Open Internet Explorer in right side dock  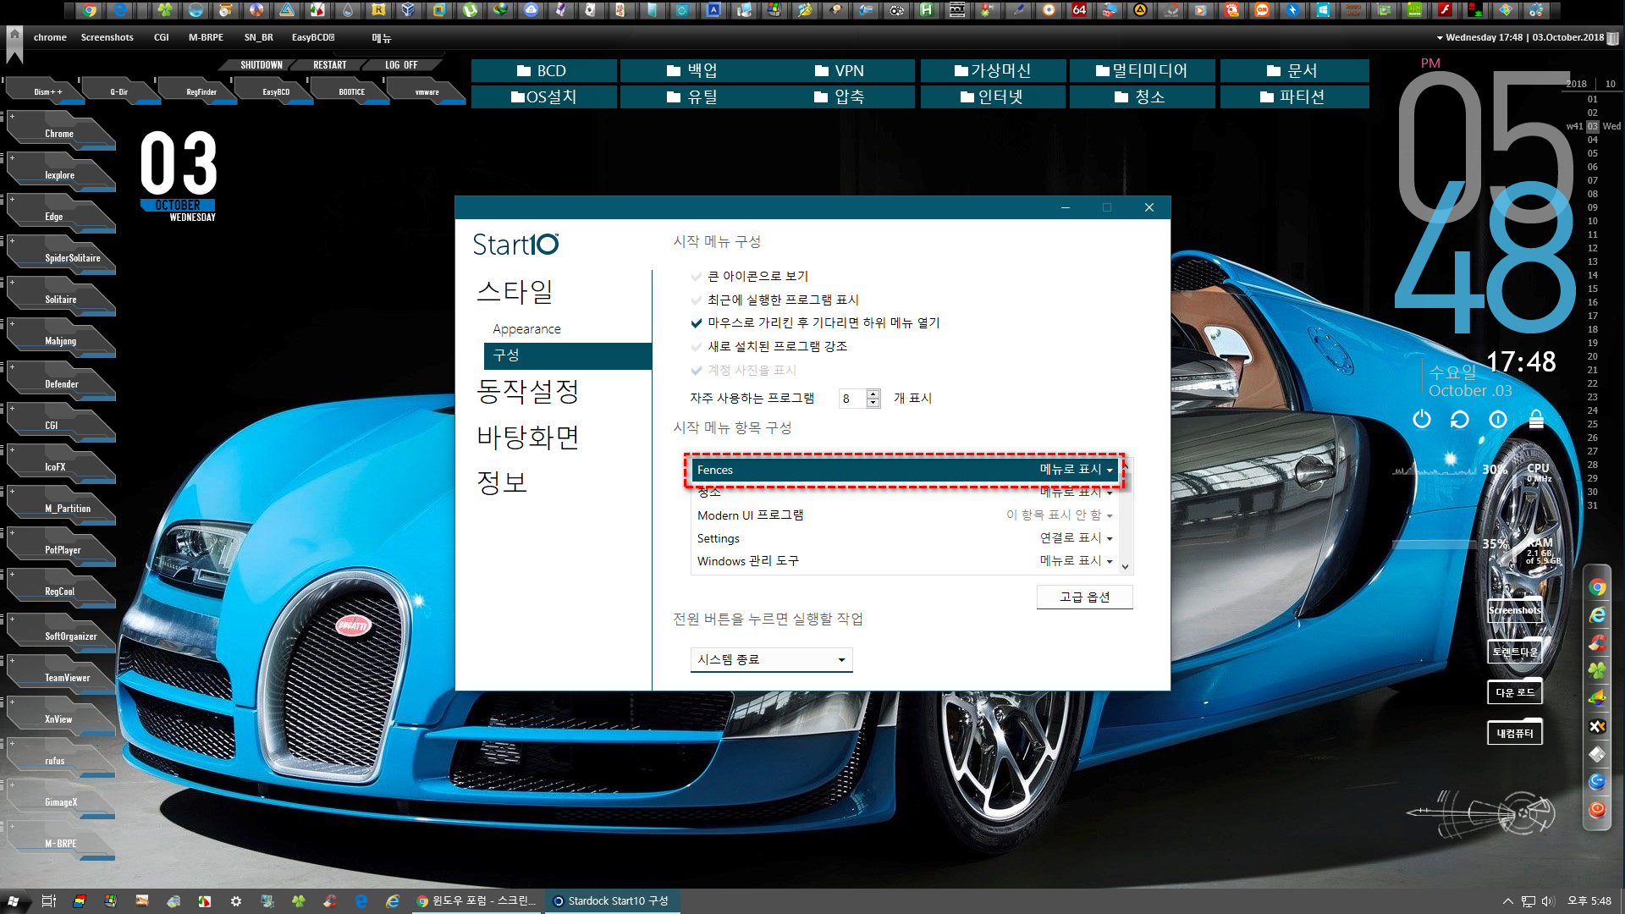point(1597,615)
